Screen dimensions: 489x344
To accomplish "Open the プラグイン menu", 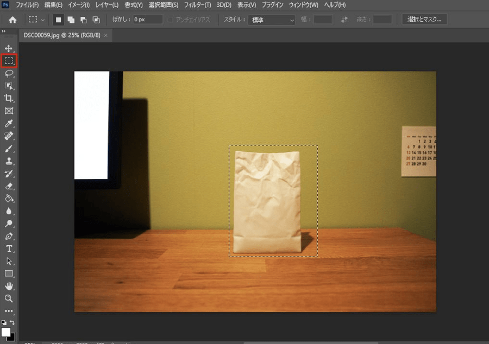I will tap(272, 5).
